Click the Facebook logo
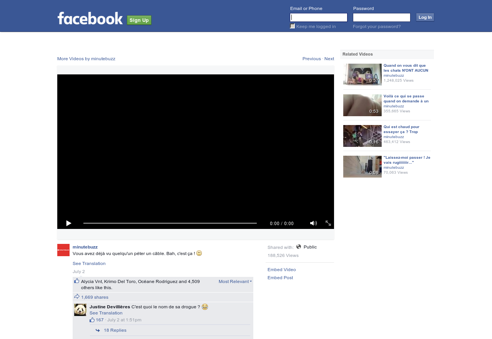The image size is (492, 339). [x=90, y=18]
